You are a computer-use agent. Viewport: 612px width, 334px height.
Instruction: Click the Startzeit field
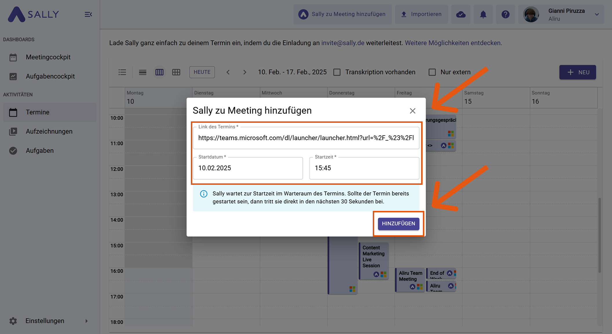click(x=364, y=168)
